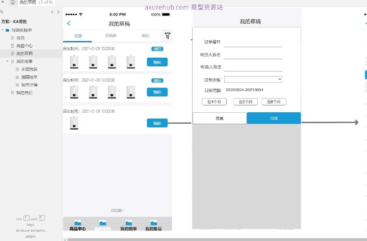The image size is (367, 241).
Task: Click last water heater thumbnail in top card
Action: click(131, 62)
